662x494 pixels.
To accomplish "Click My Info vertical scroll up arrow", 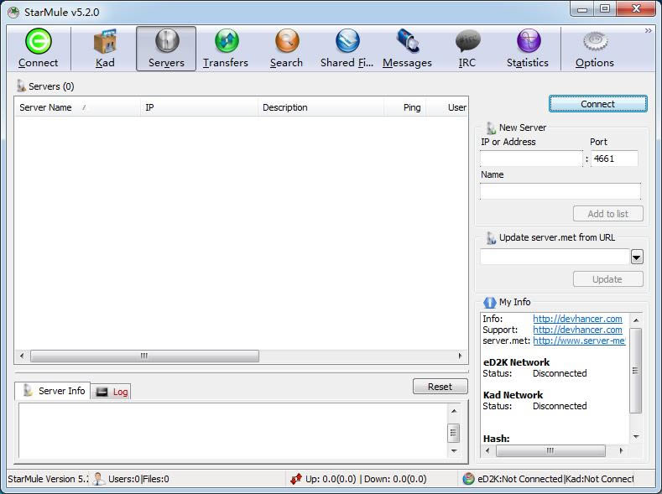I will pyautogui.click(x=636, y=320).
